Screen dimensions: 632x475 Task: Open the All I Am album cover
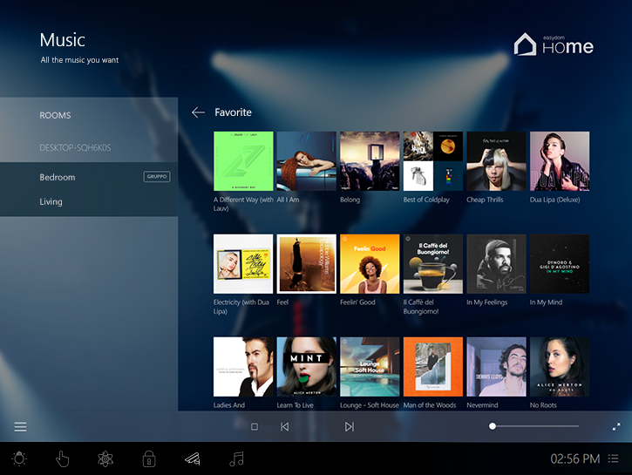pyautogui.click(x=306, y=161)
